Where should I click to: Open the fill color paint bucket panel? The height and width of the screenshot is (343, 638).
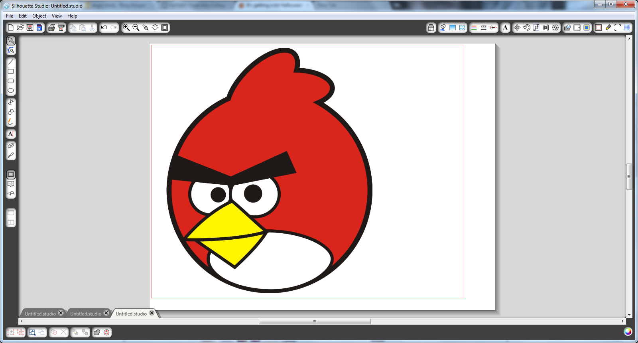(x=443, y=28)
